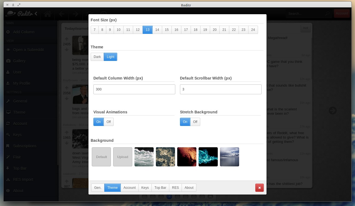The height and width of the screenshot is (206, 355).
Task: Choose the cyan smoke background thumbnail
Action: pyautogui.click(x=208, y=157)
